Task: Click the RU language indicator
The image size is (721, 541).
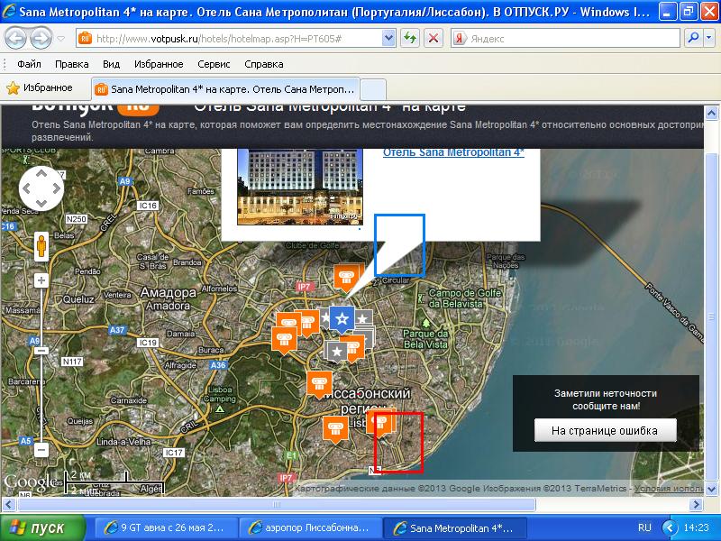Action: (644, 527)
